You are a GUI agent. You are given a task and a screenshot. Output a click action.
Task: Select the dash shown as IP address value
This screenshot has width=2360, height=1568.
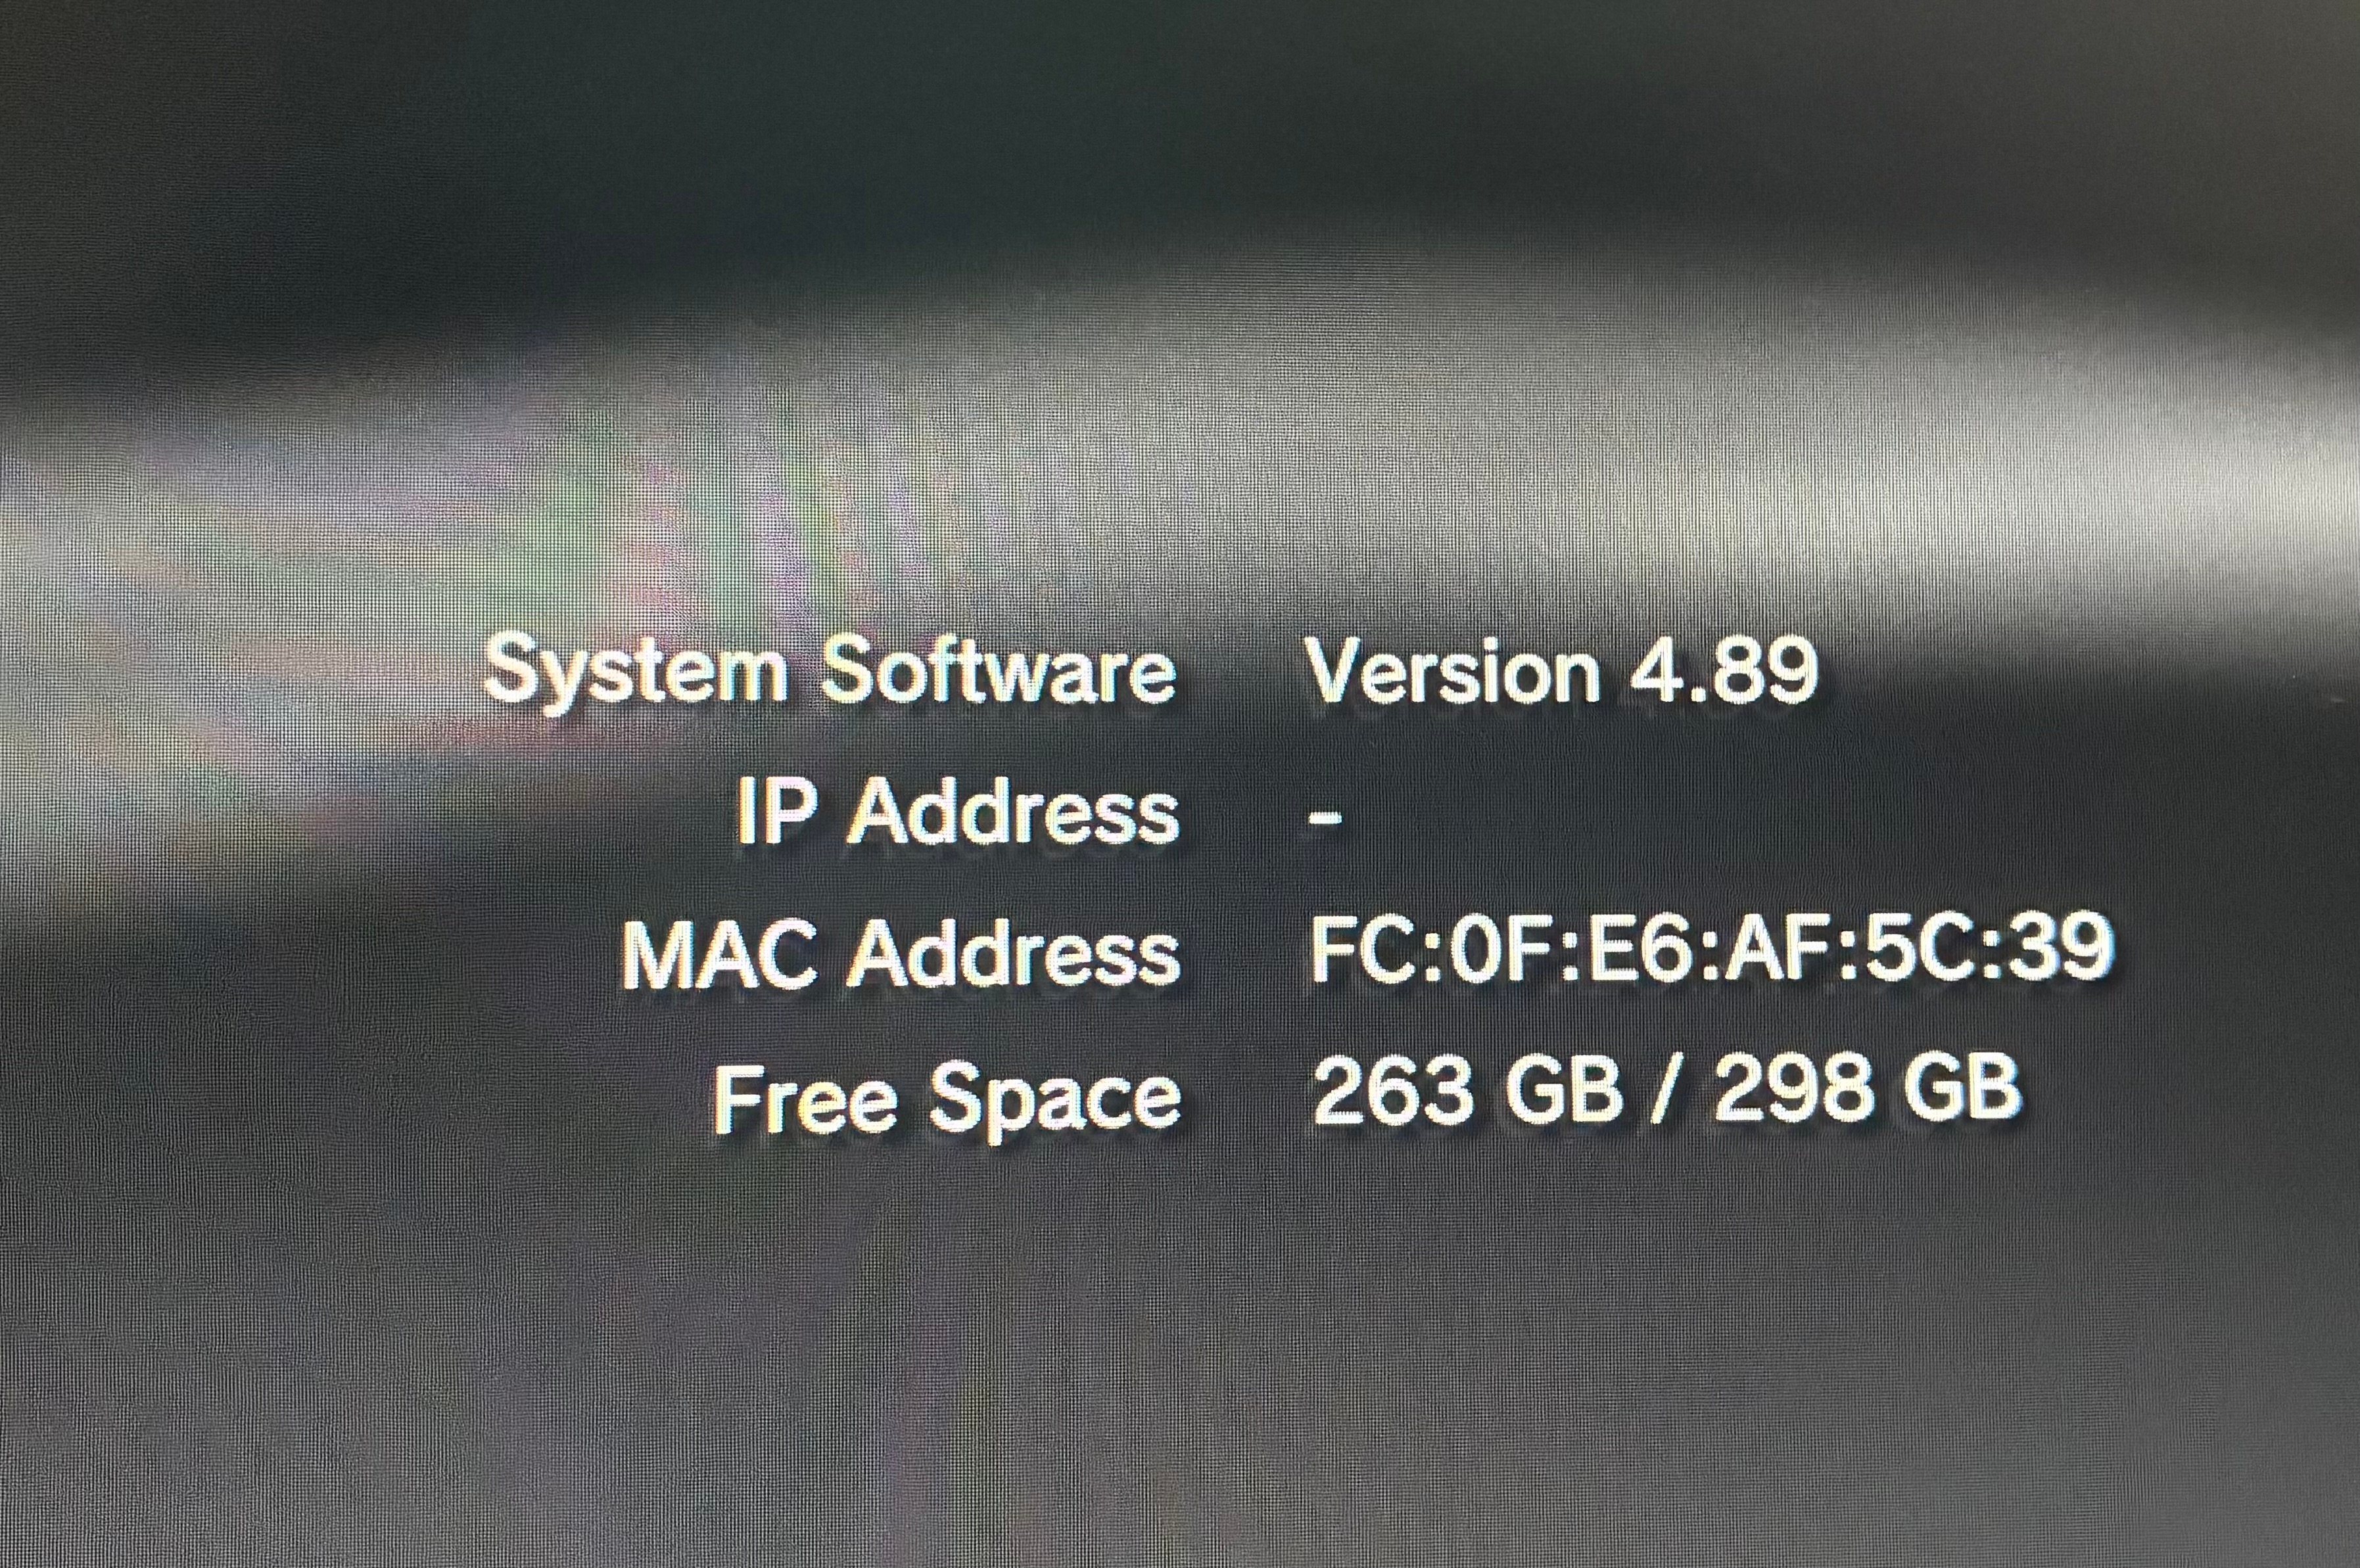pyautogui.click(x=1323, y=816)
